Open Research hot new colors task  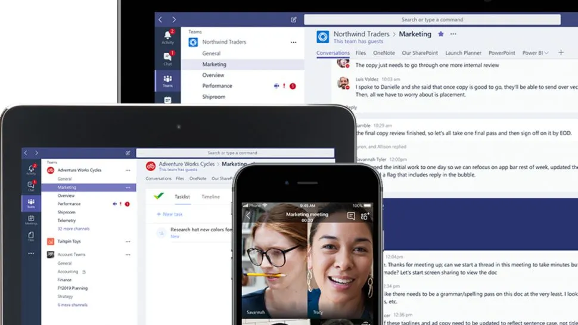[x=201, y=230]
